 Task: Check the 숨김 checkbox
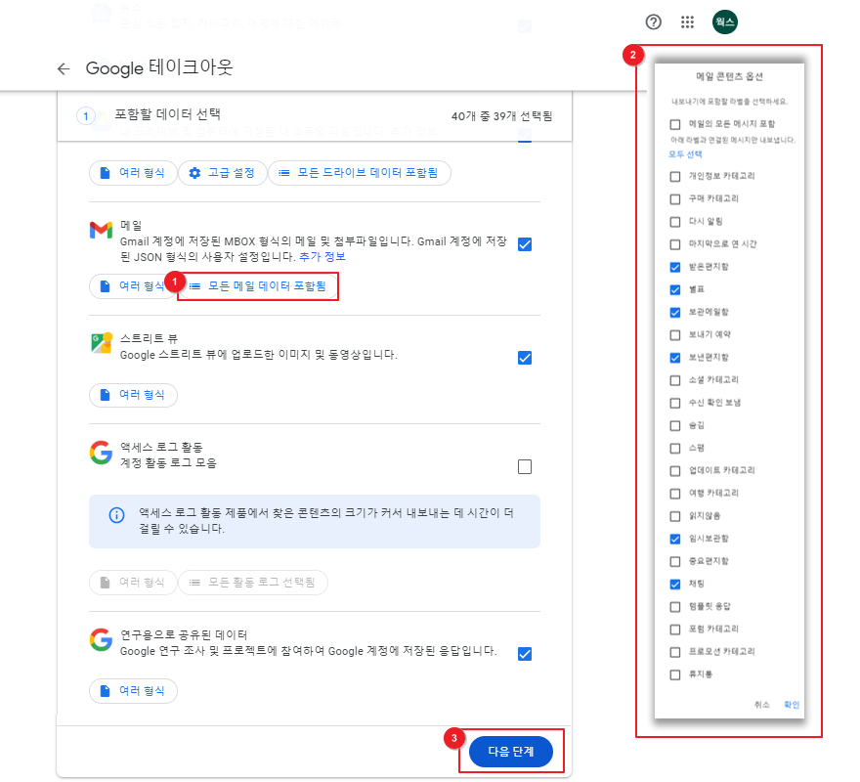pos(675,426)
